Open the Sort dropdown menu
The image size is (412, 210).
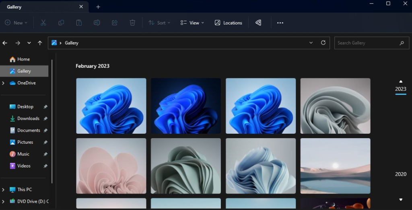159,23
